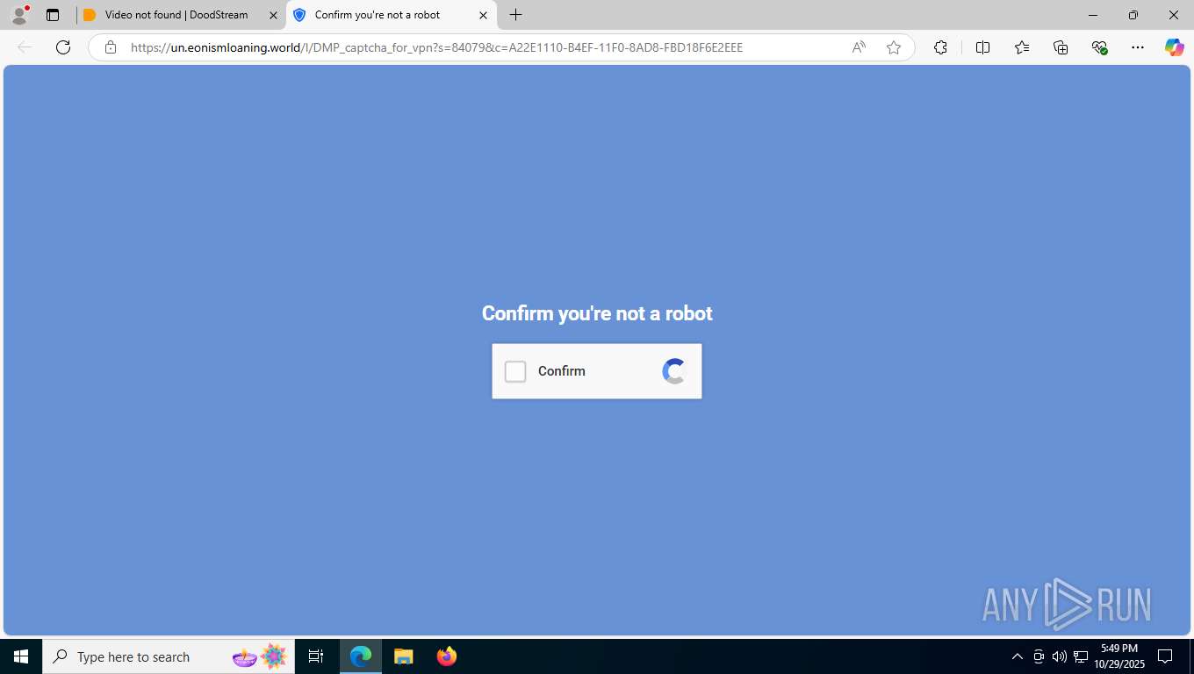Open File Explorer from taskbar
Viewport: 1194px width, 674px height.
point(403,656)
